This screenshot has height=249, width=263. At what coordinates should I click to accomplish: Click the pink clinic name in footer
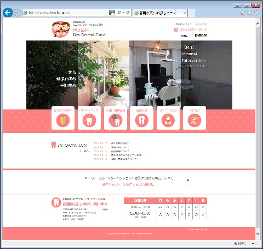[x=85, y=204]
